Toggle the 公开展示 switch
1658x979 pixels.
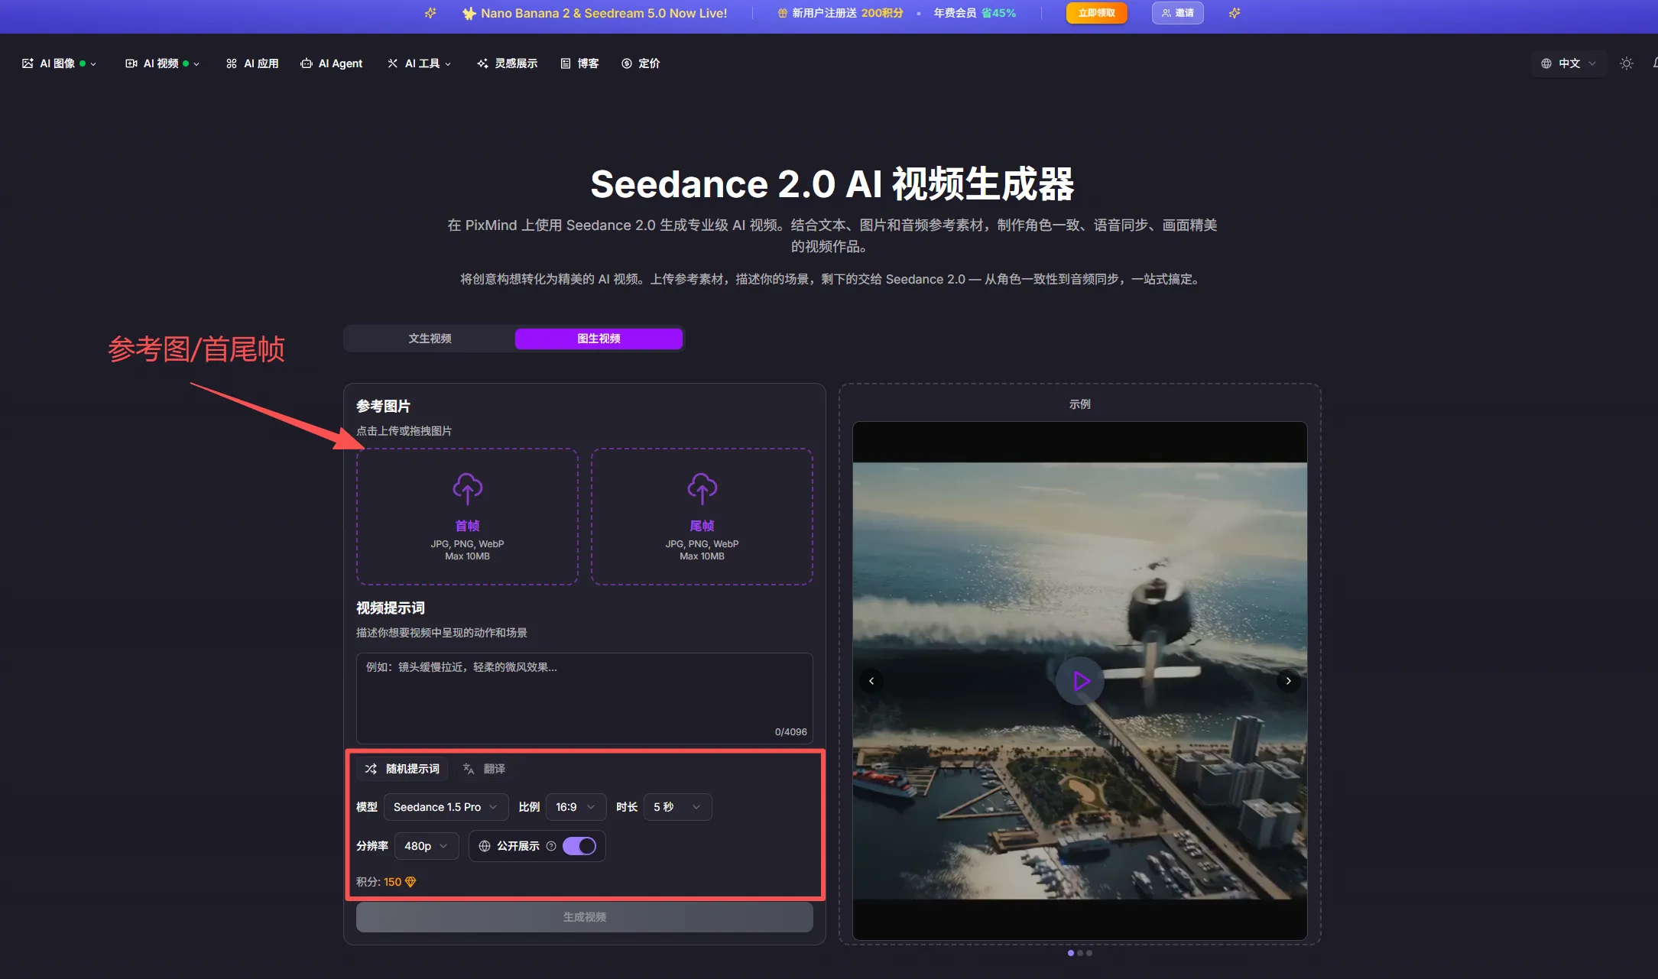pyautogui.click(x=579, y=846)
